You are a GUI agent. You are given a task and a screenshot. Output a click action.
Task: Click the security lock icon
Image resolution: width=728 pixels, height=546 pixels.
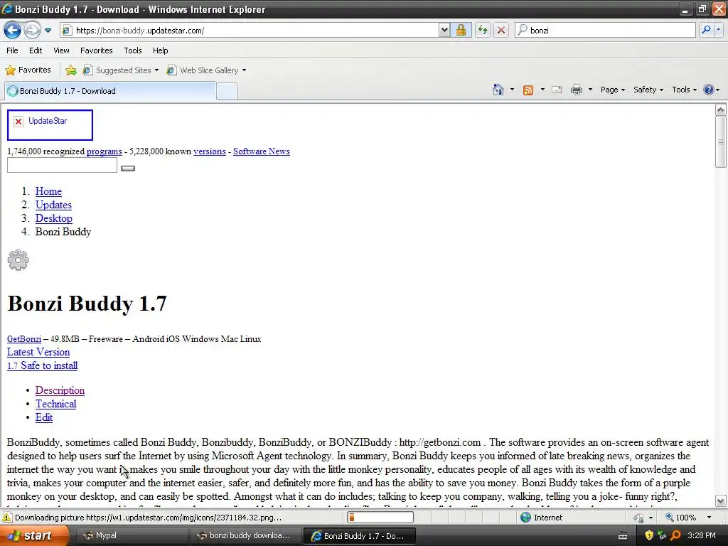[x=461, y=31]
